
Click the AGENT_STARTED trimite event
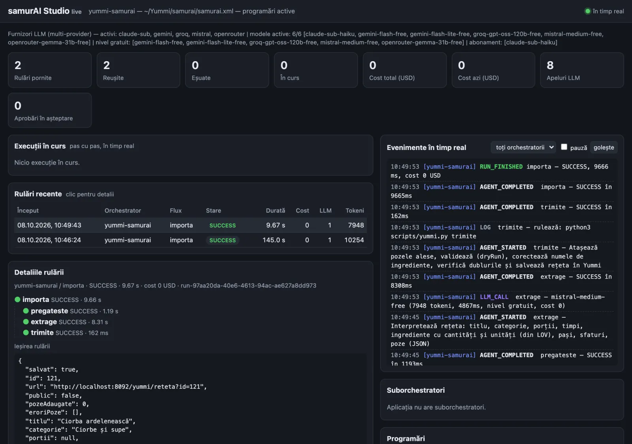[502, 257]
